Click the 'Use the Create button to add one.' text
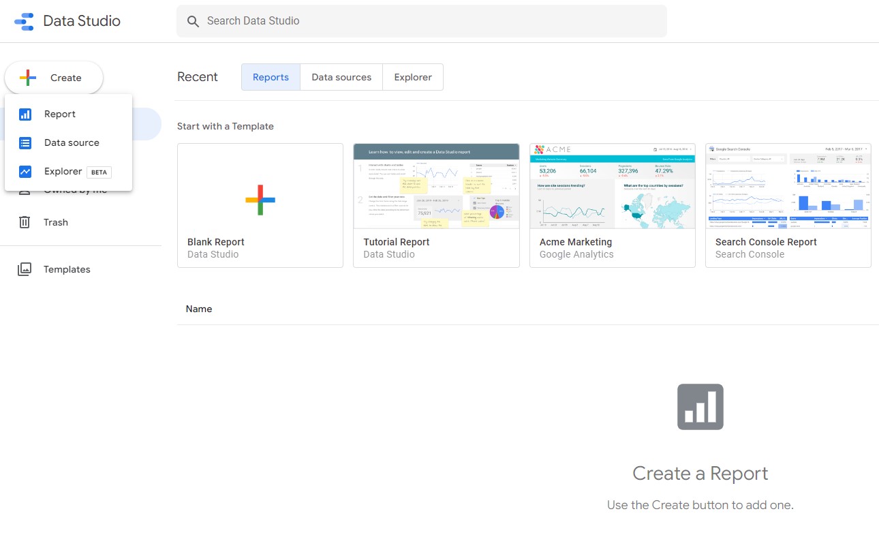This screenshot has height=535, width=879. 700,505
